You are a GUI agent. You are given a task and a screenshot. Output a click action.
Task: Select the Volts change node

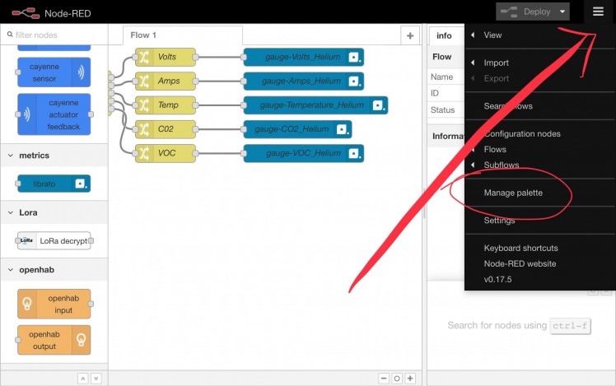coord(166,57)
